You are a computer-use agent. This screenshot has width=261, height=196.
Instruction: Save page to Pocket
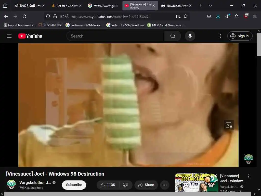(x=209, y=16)
